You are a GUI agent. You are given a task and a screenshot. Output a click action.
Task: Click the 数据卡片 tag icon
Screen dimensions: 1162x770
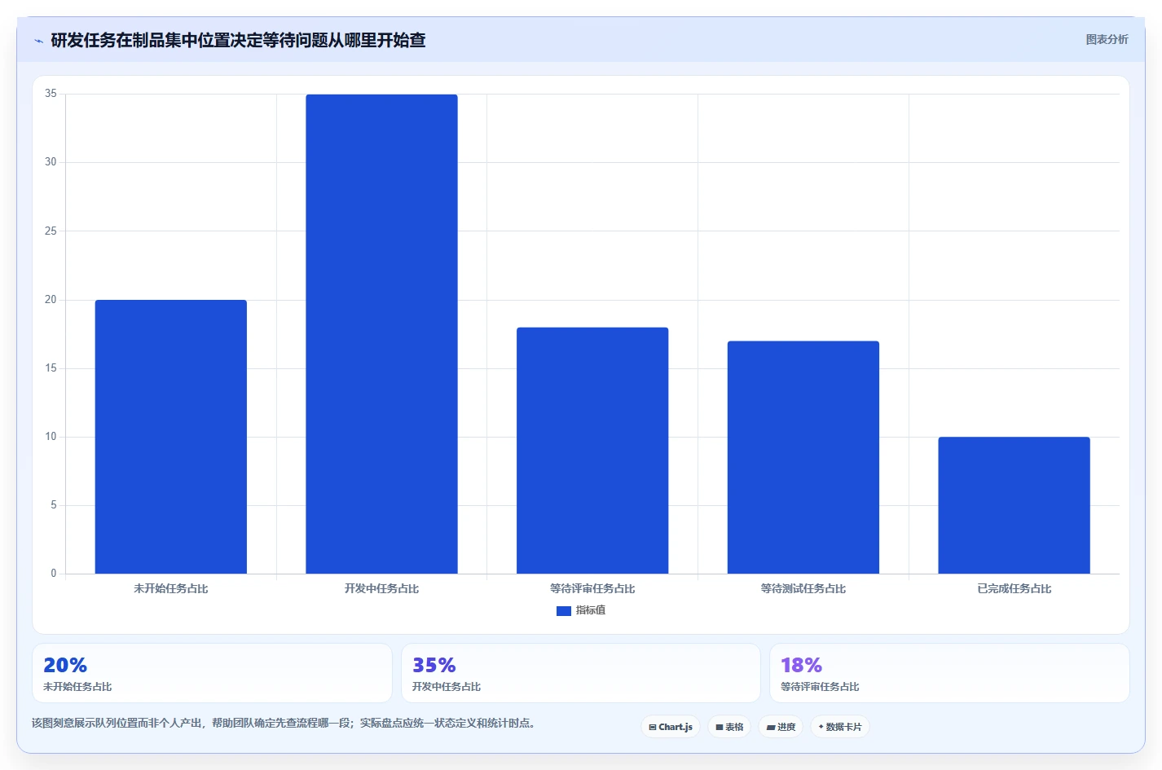tap(821, 727)
